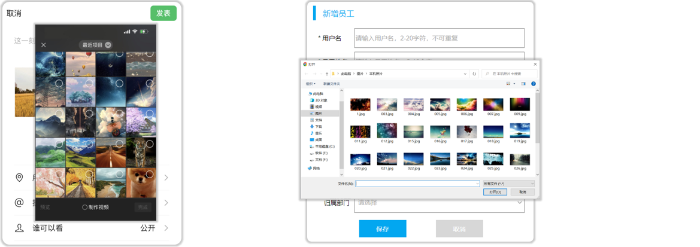Open the 组织 menu in file dialog
The height and width of the screenshot is (247, 700).
point(310,84)
